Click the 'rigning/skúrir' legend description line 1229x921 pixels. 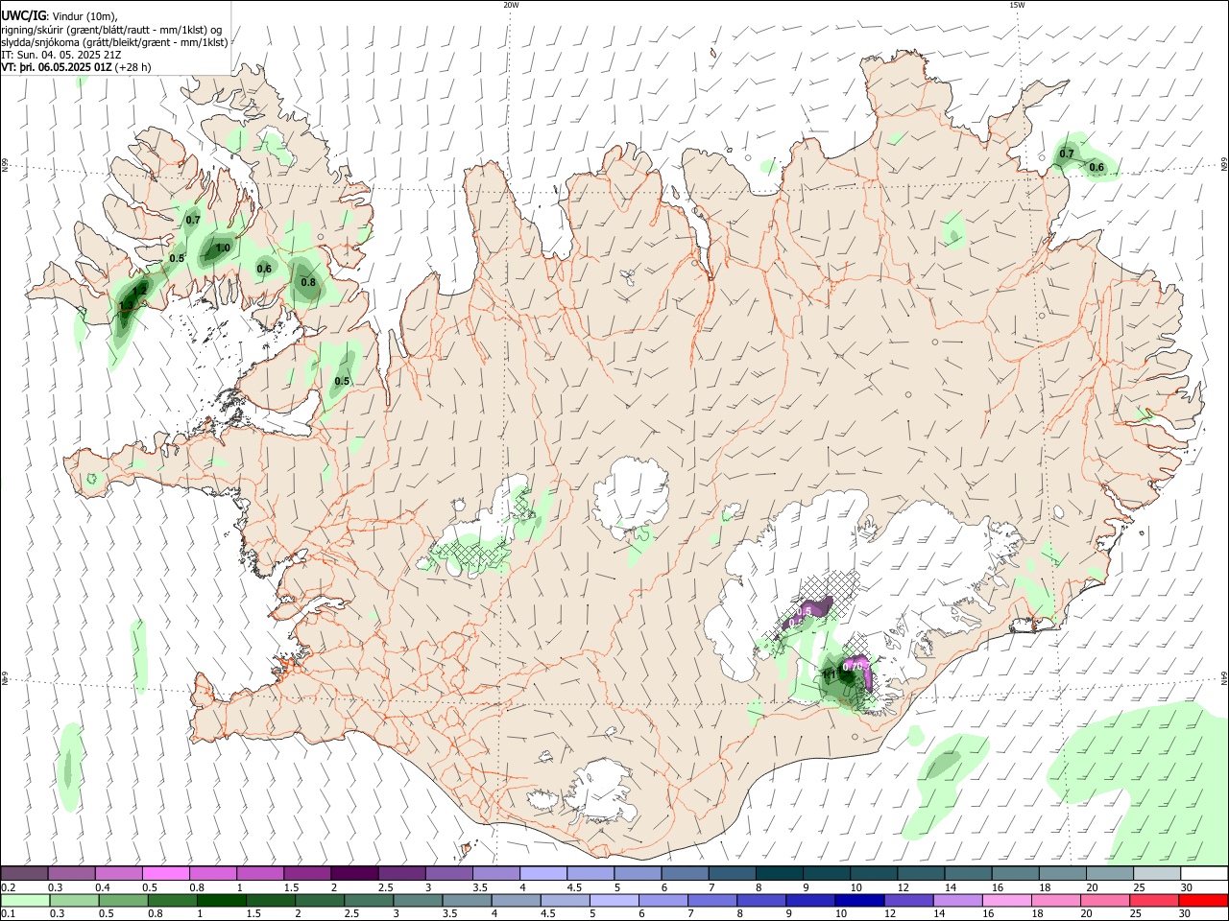pyautogui.click(x=111, y=29)
